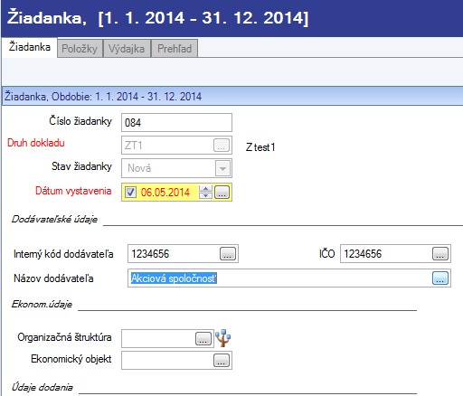Open lookup button for Organizačná štruktúra
The height and width of the screenshot is (396, 463).
[x=203, y=338]
